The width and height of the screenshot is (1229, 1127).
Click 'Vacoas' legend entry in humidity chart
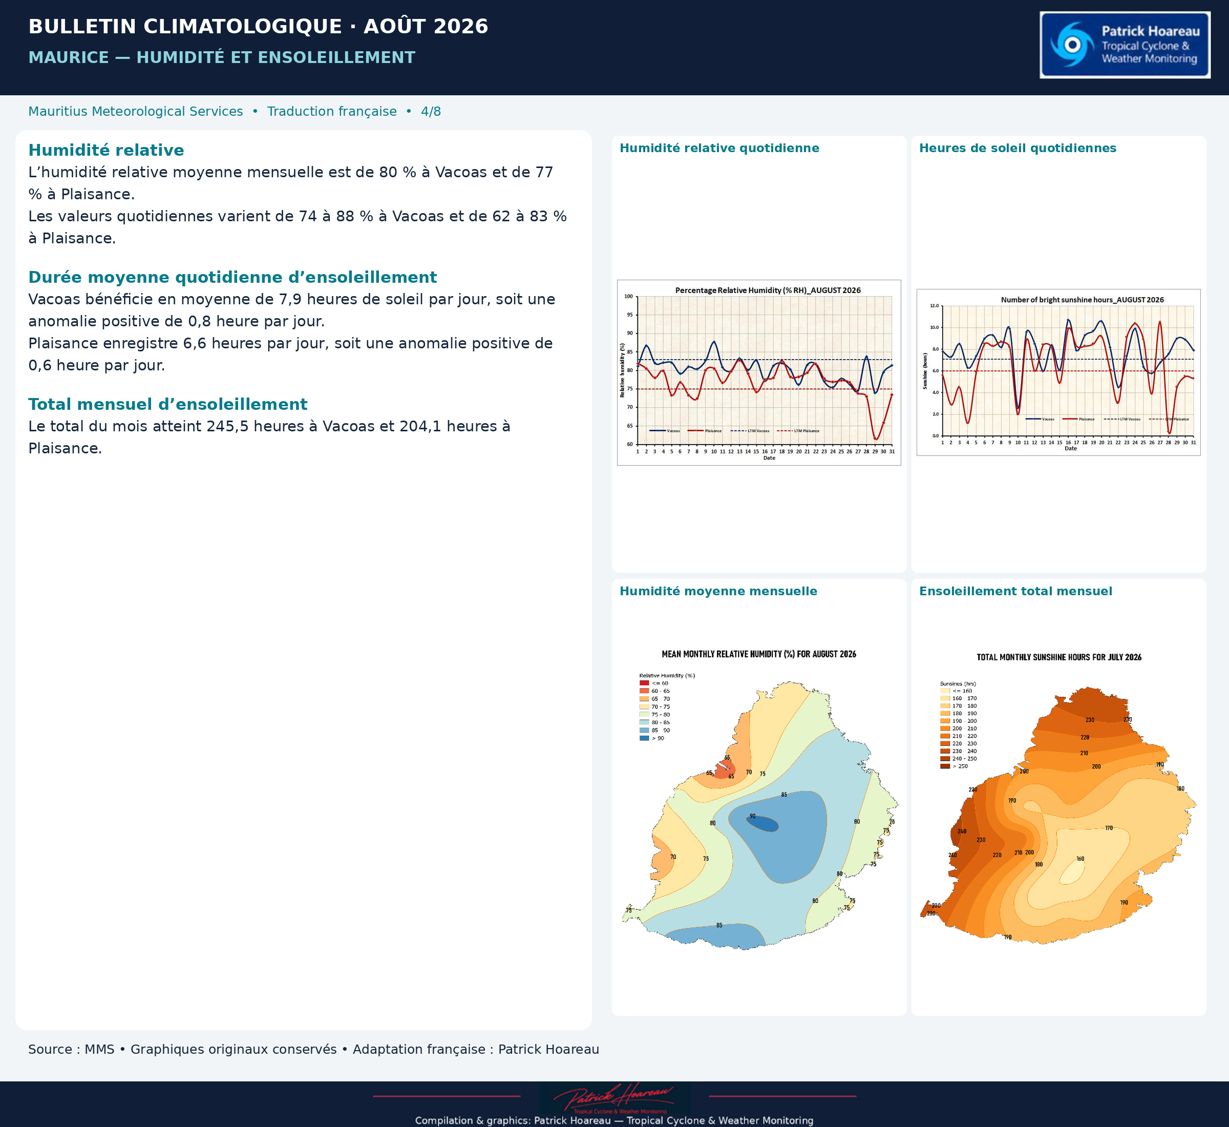click(x=665, y=430)
